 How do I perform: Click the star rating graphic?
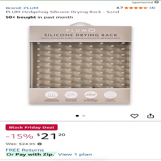pyautogui.click(x=136, y=8)
